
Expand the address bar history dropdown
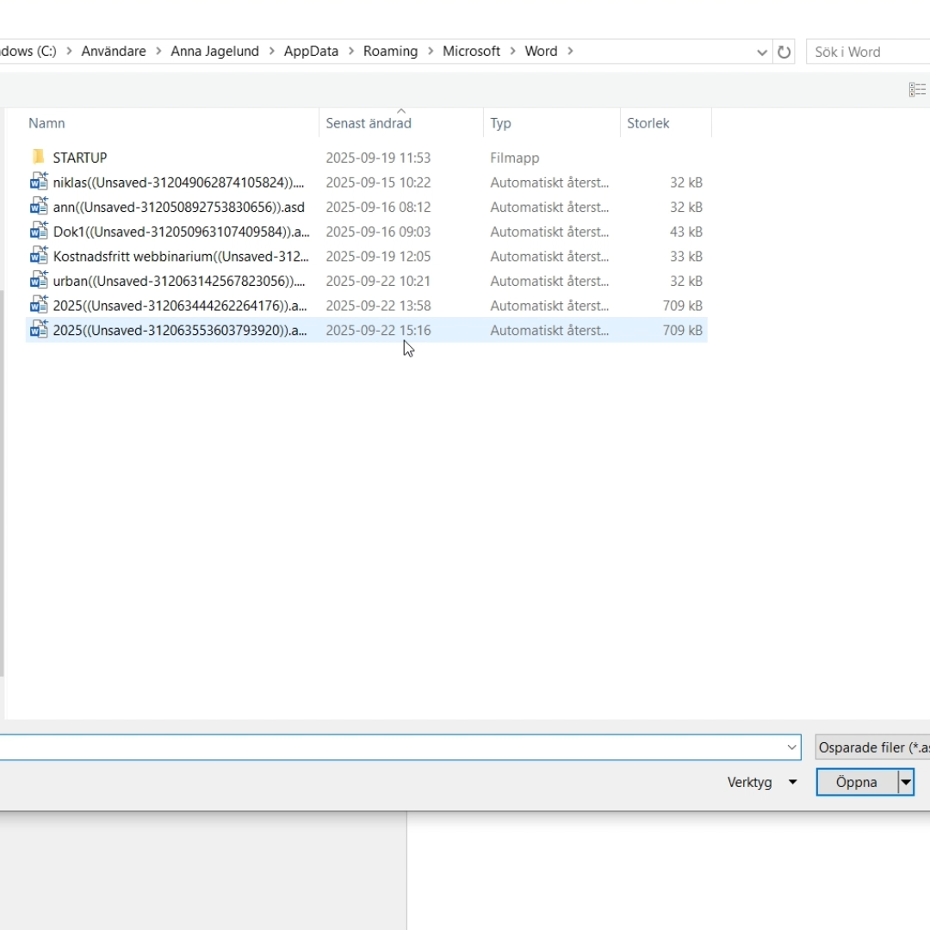(x=761, y=52)
